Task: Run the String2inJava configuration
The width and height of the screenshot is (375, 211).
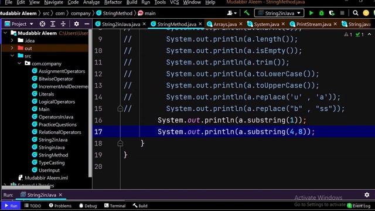Action: click(x=311, y=13)
